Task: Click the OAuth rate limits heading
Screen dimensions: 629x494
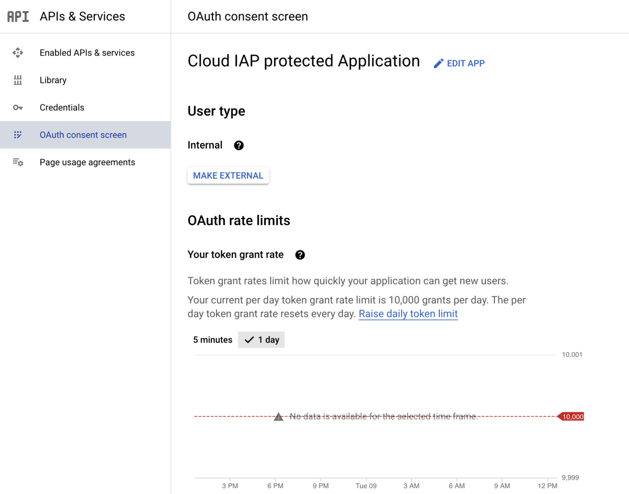Action: [x=239, y=221]
